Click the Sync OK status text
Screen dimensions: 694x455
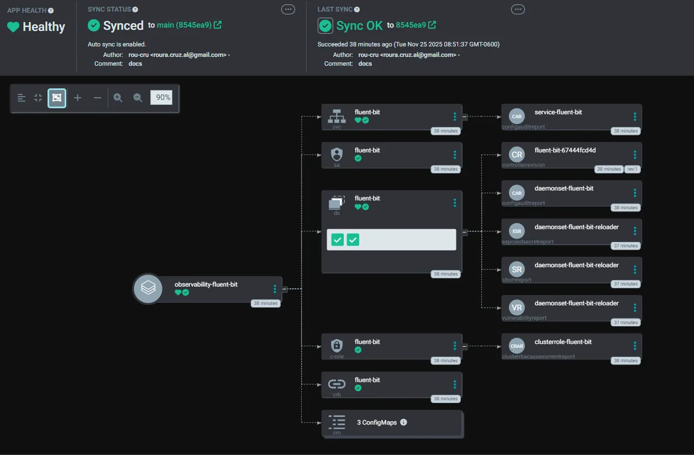click(x=360, y=25)
